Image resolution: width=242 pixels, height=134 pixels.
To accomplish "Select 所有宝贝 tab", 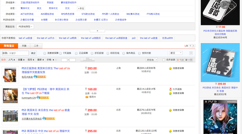I will point(9,46).
